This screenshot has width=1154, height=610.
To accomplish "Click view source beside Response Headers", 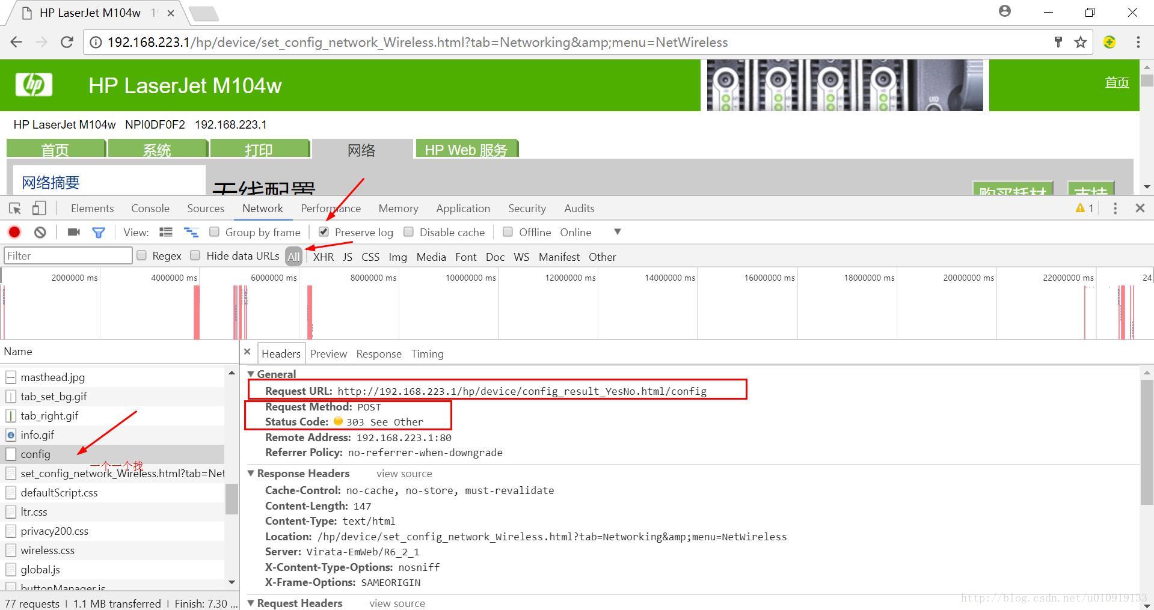I will tap(404, 474).
